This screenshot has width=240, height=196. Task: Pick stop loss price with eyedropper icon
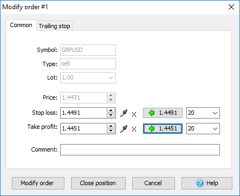124,113
